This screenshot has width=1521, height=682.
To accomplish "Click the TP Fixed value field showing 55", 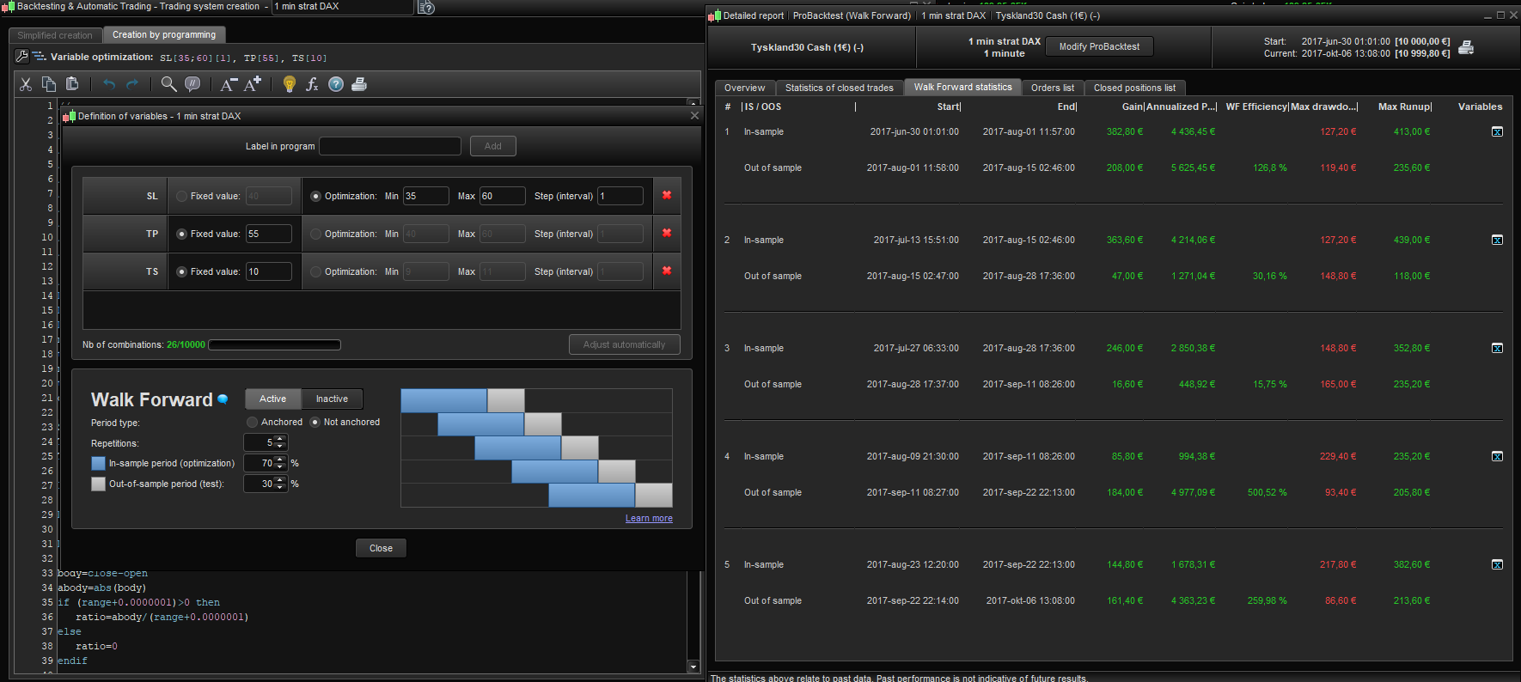I will (268, 234).
